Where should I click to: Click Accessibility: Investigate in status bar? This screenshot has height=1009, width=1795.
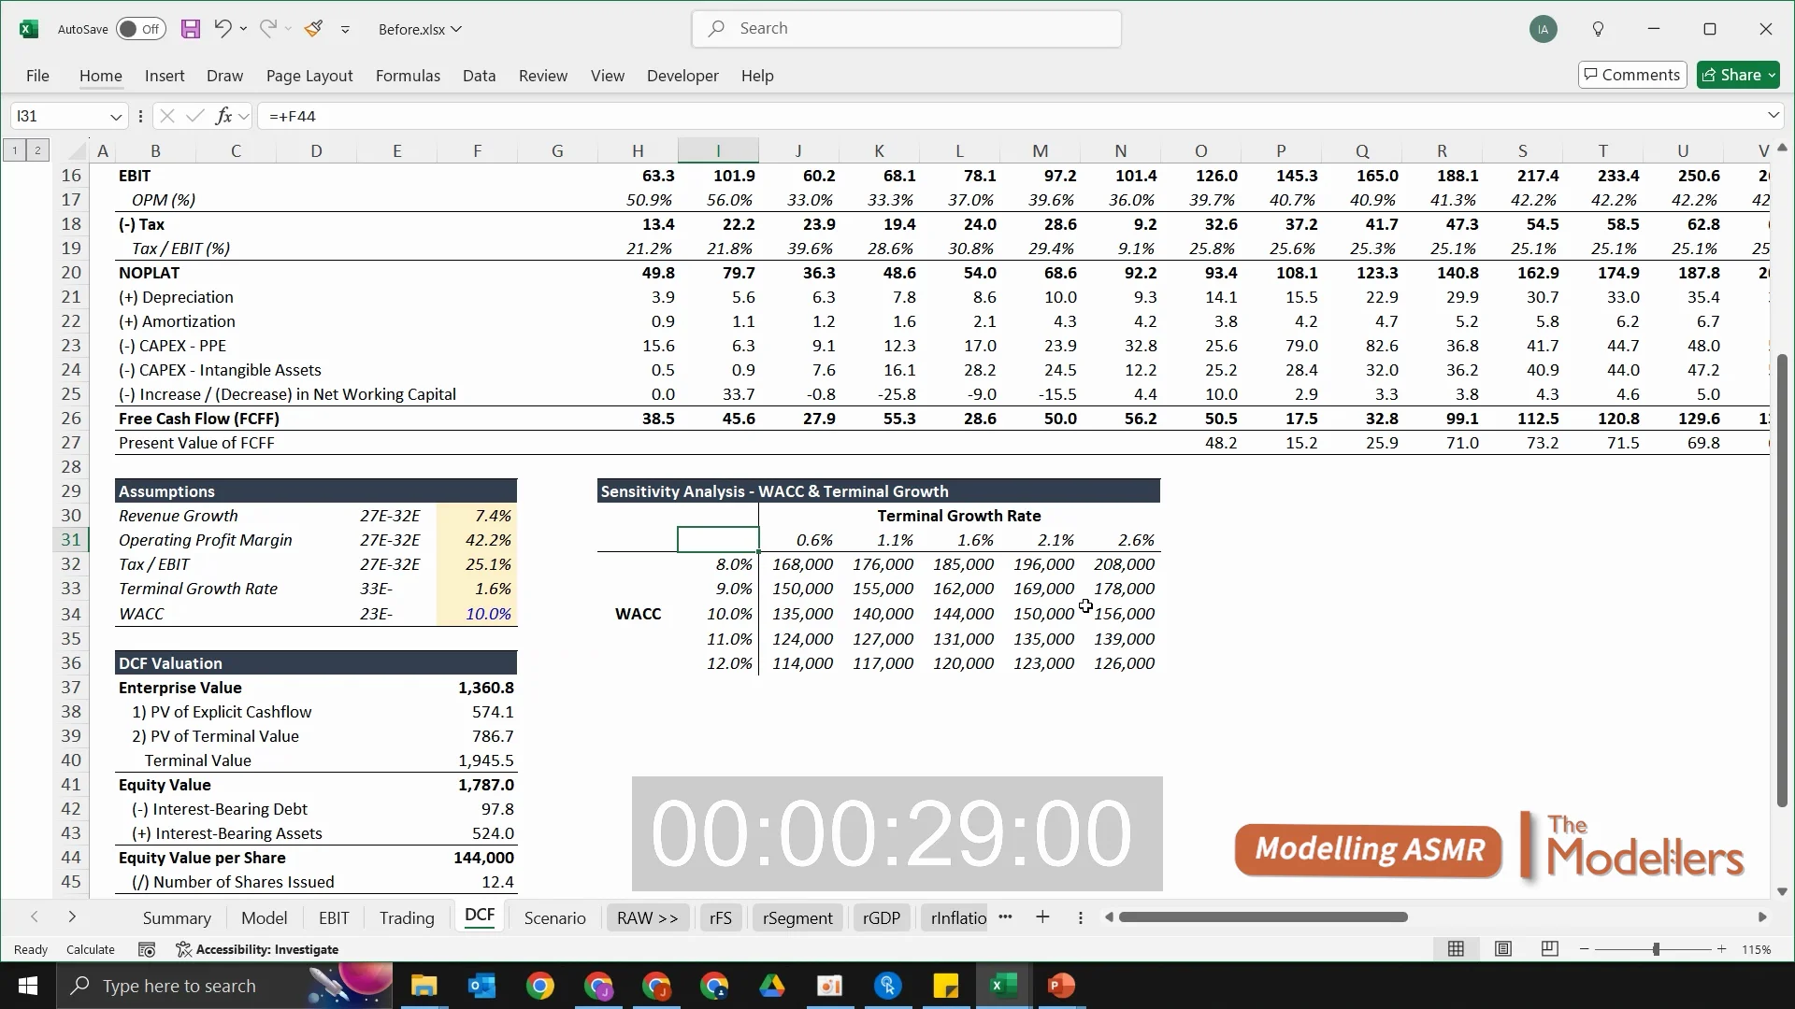pyautogui.click(x=257, y=949)
